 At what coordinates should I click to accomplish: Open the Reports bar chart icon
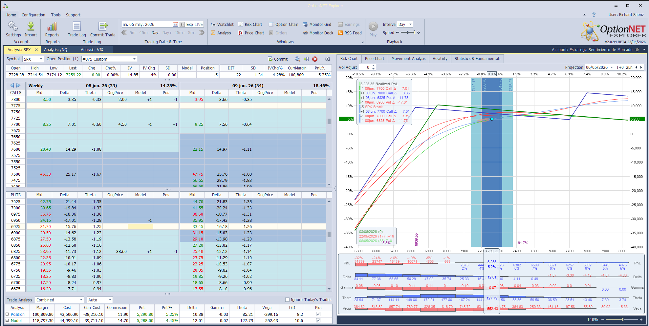pyautogui.click(x=52, y=29)
